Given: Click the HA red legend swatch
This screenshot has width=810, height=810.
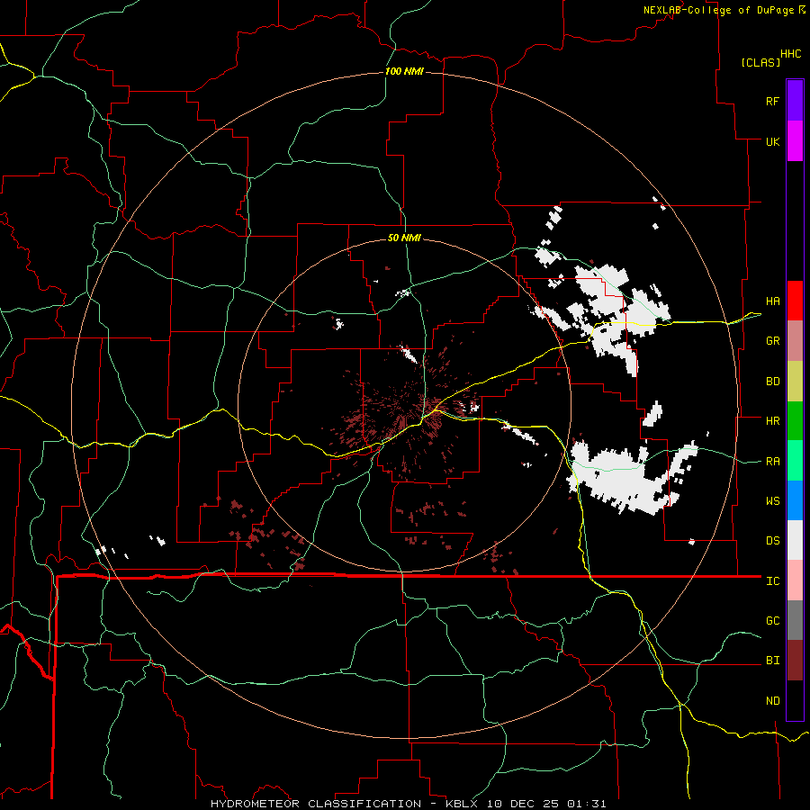Looking at the screenshot, I should coord(795,301).
